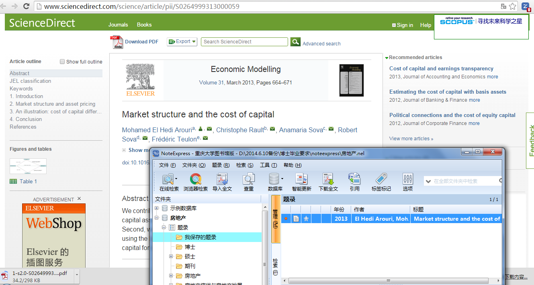Click View more articles link
534x285 pixels.
click(x=411, y=139)
